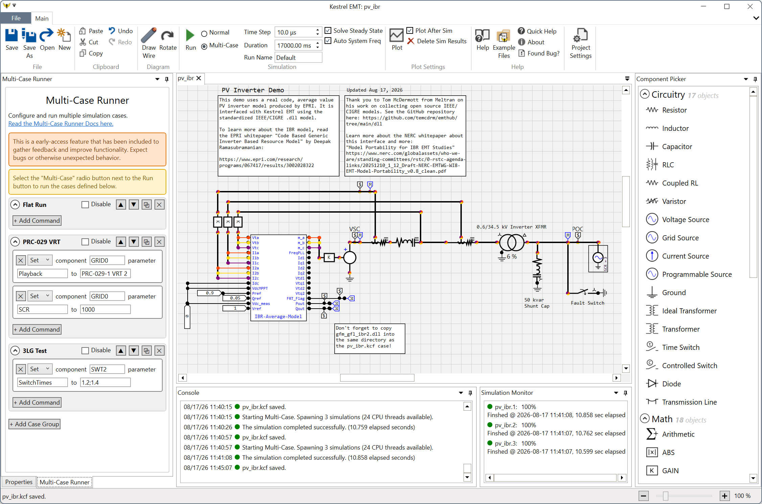Pick the Diode component
The width and height of the screenshot is (762, 504).
coord(671,384)
